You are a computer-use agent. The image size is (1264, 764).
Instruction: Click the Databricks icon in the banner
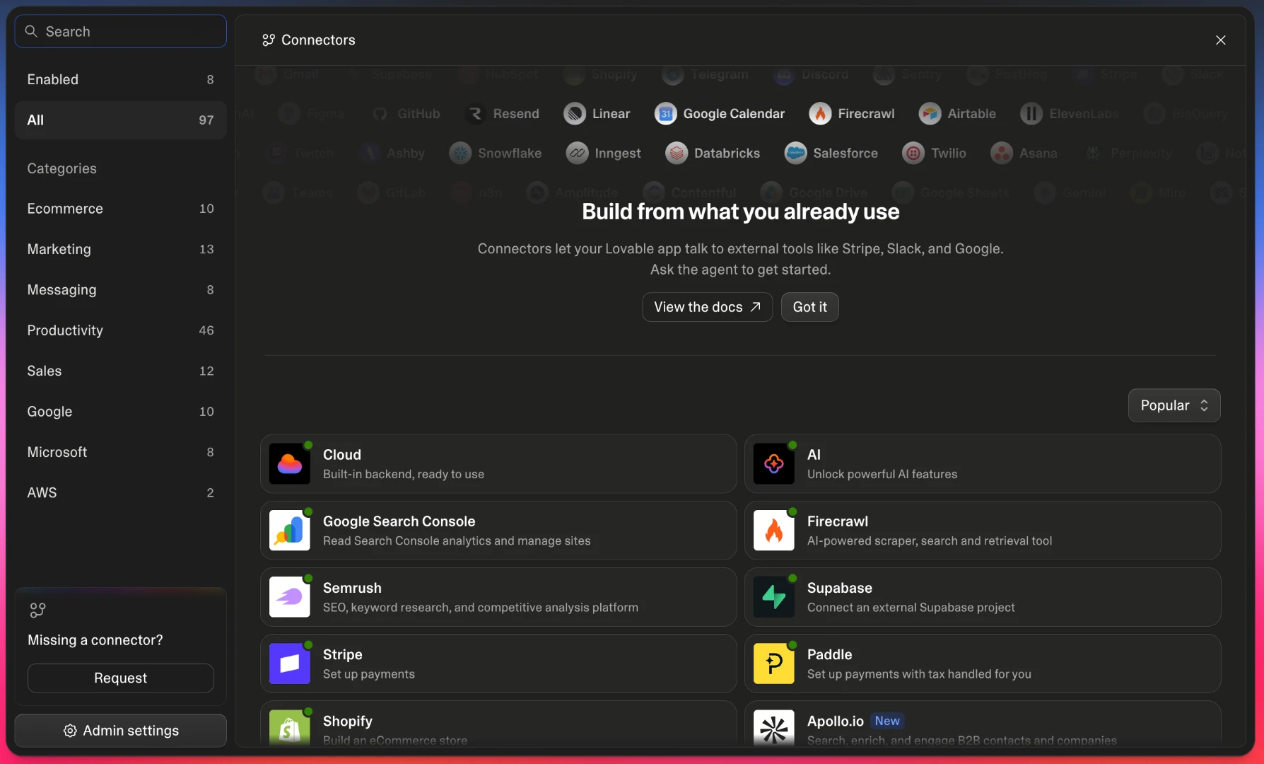tap(677, 154)
